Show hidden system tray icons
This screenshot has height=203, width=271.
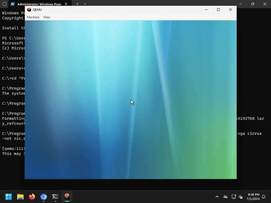pyautogui.click(x=217, y=197)
